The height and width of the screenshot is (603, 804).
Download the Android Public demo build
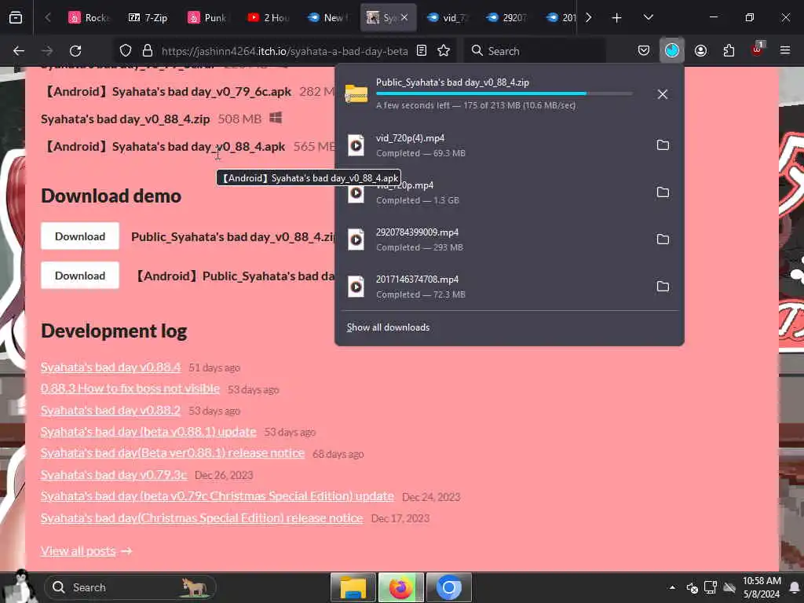point(80,276)
